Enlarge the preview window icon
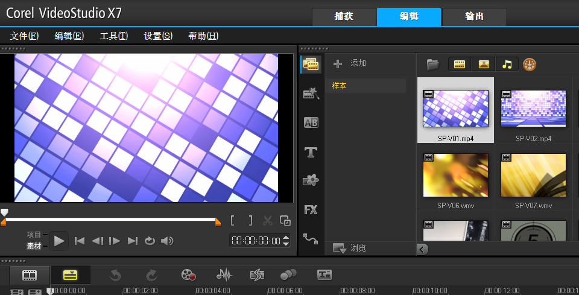The image size is (579, 295). coord(285,221)
